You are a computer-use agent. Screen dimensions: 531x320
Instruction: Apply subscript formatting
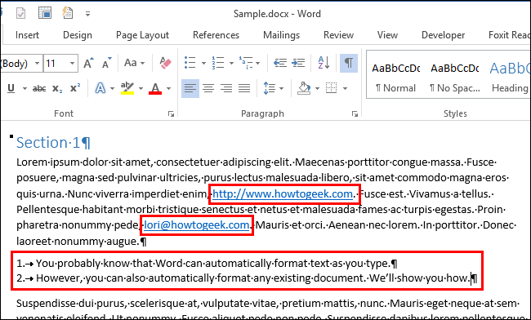click(57, 89)
